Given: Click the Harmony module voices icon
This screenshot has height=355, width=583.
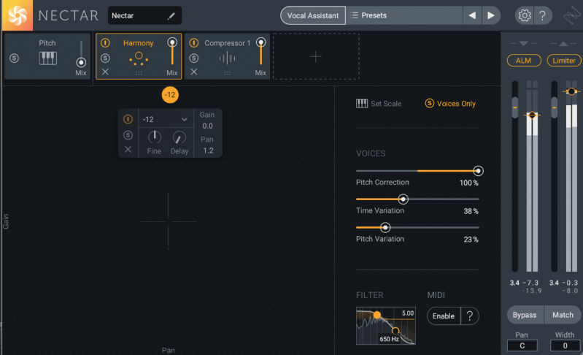Looking at the screenshot, I should coord(139,58).
